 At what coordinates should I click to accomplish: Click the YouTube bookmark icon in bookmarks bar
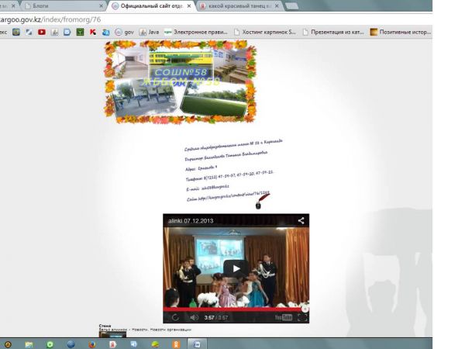[41, 33]
